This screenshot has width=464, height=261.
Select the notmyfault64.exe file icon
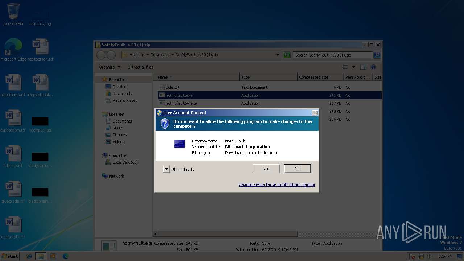[162, 103]
